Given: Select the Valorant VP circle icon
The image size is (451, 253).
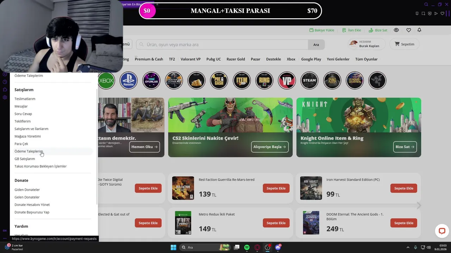Looking at the screenshot, I should click(x=287, y=80).
